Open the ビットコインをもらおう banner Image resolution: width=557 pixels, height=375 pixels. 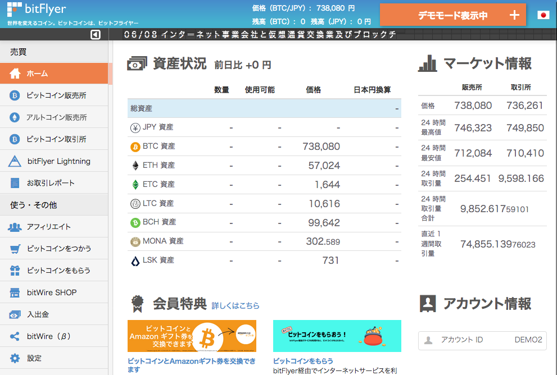[337, 336]
